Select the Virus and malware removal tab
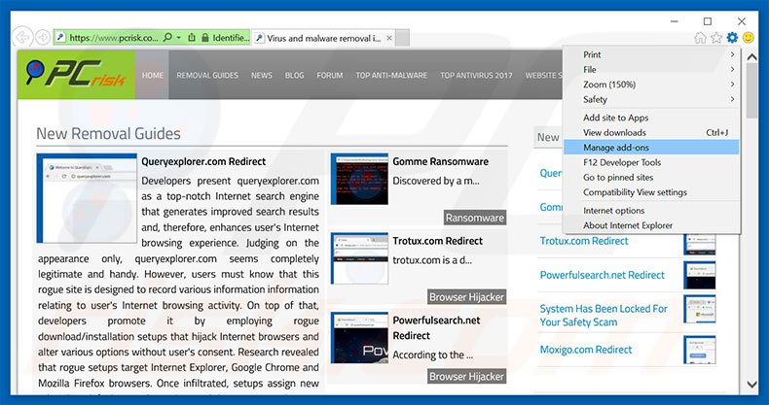769x405 pixels. coord(323,38)
